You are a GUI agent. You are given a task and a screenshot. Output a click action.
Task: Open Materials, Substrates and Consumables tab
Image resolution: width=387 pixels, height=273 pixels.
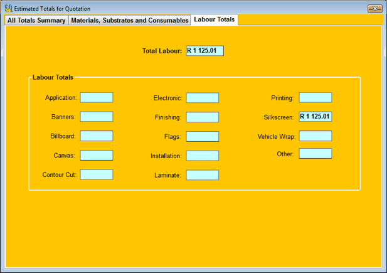tap(130, 20)
